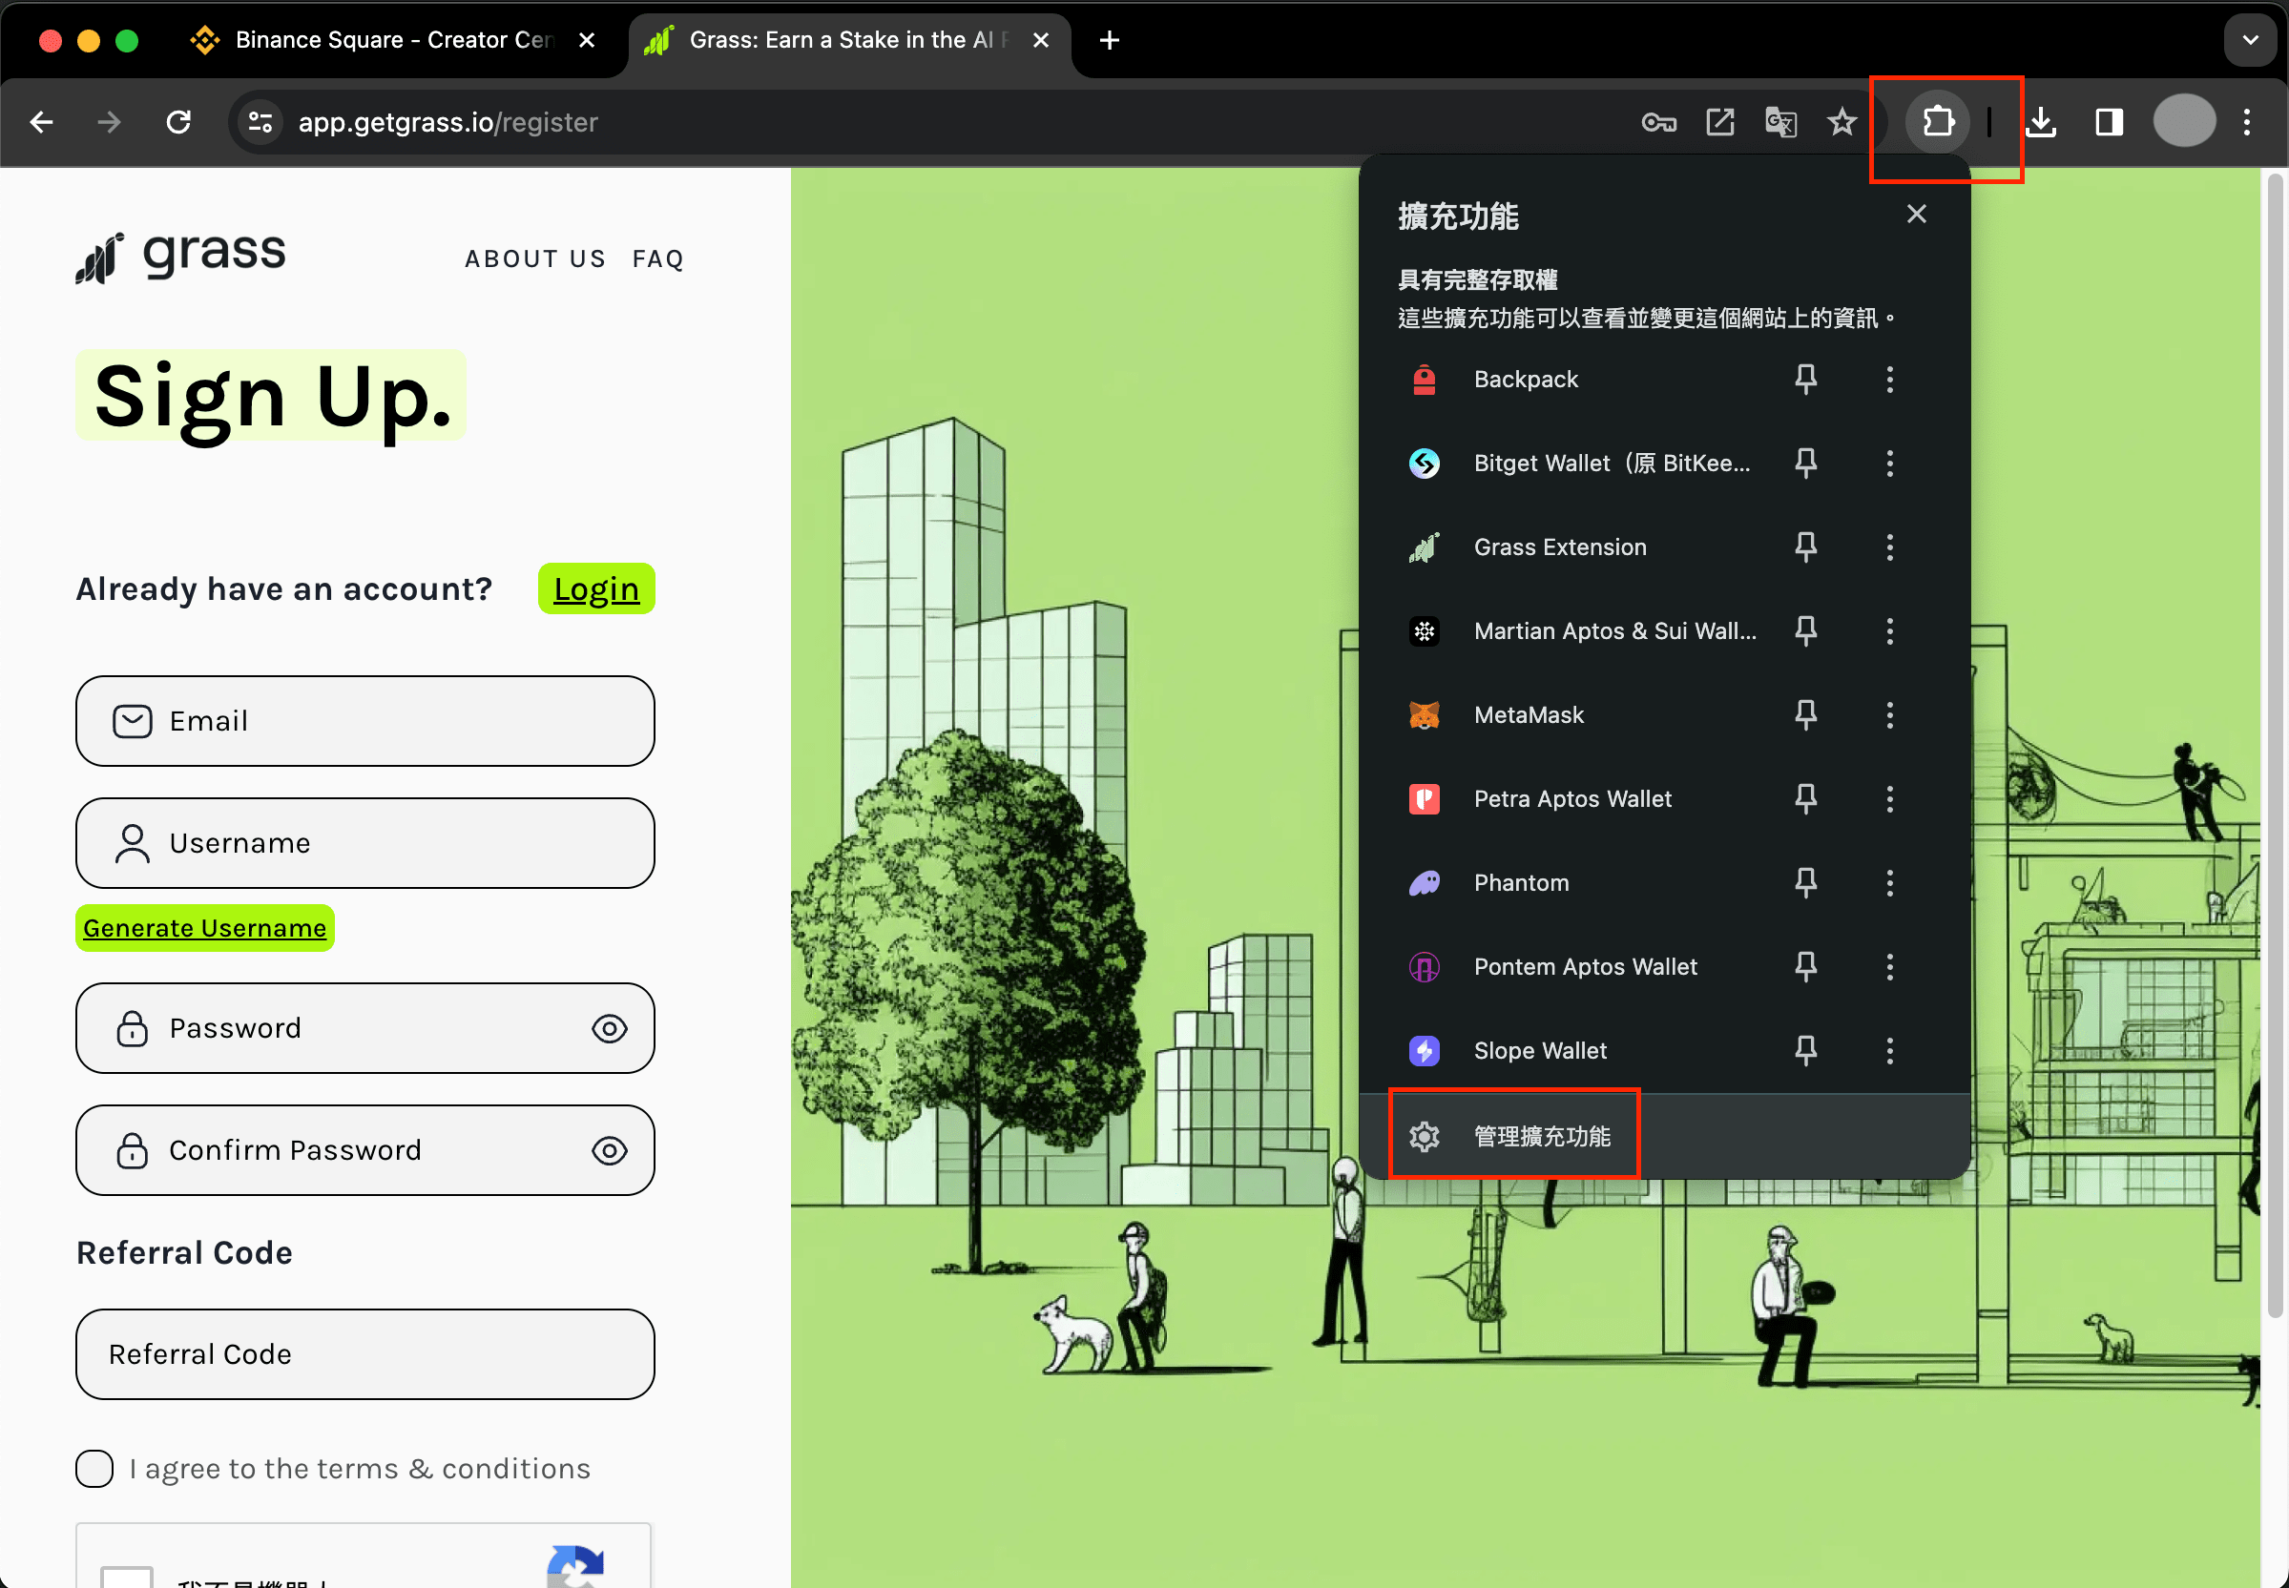
Task: Open more options for Petra Aptos Wallet
Action: (1889, 799)
